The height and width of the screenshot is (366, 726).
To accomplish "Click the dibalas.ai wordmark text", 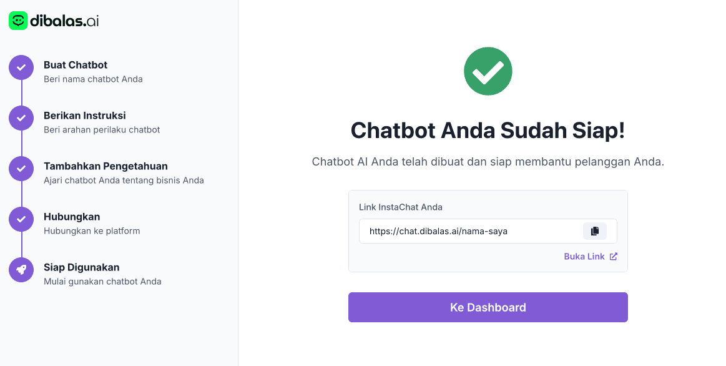I will click(64, 21).
